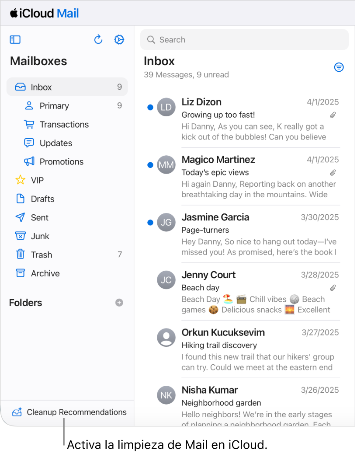Open the settings gear icon

coord(119,40)
